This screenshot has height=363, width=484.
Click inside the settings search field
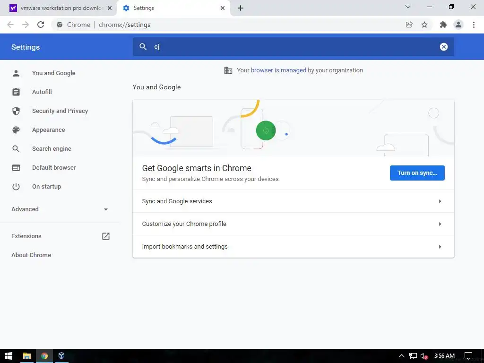click(293, 47)
